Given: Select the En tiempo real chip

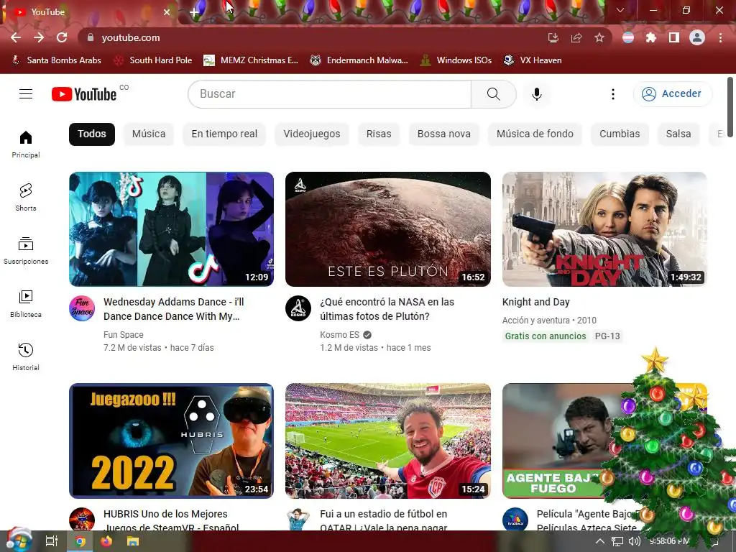Looking at the screenshot, I should coord(224,134).
